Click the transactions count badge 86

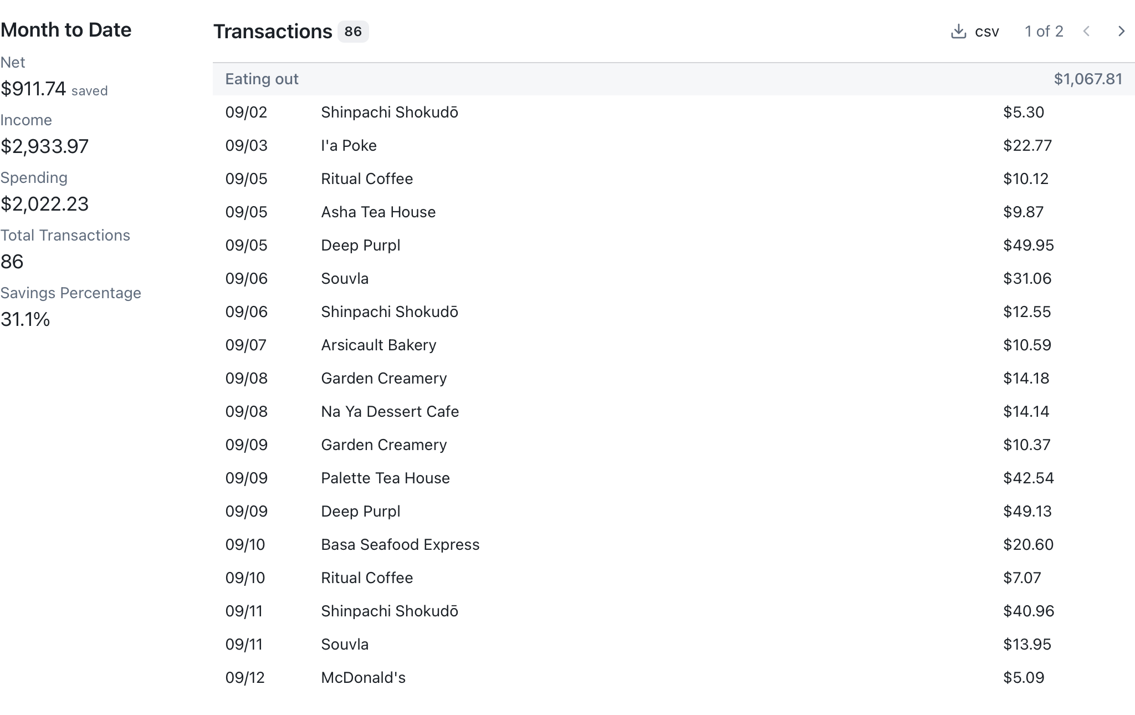pyautogui.click(x=352, y=30)
